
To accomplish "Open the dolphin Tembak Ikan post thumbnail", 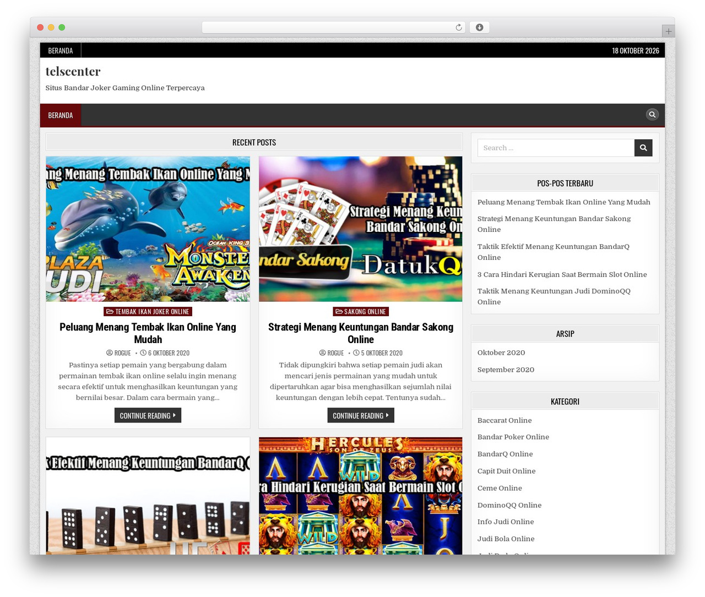I will coord(148,229).
